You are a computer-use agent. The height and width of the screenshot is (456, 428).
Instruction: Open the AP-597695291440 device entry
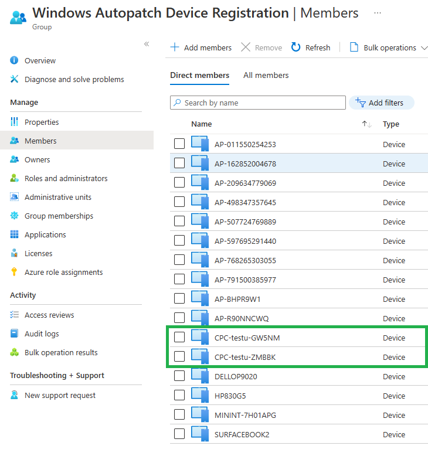pyautogui.click(x=245, y=241)
